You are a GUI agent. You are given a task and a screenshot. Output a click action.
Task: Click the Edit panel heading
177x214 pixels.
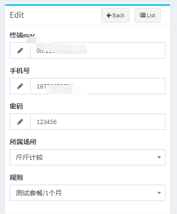coord(17,15)
